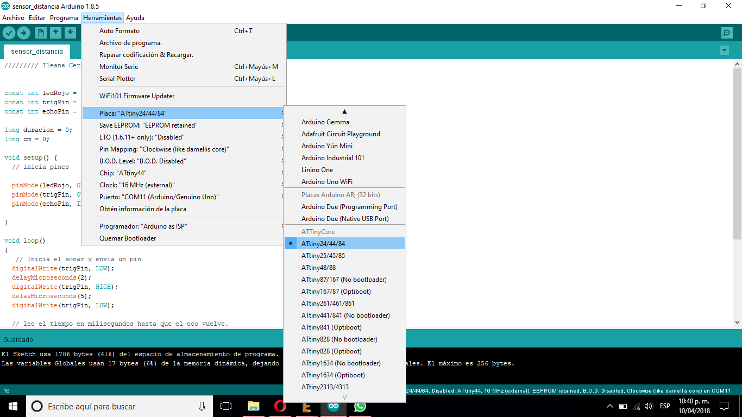Image resolution: width=742 pixels, height=417 pixels.
Task: Click the Upload arrow icon
Action: click(23, 33)
